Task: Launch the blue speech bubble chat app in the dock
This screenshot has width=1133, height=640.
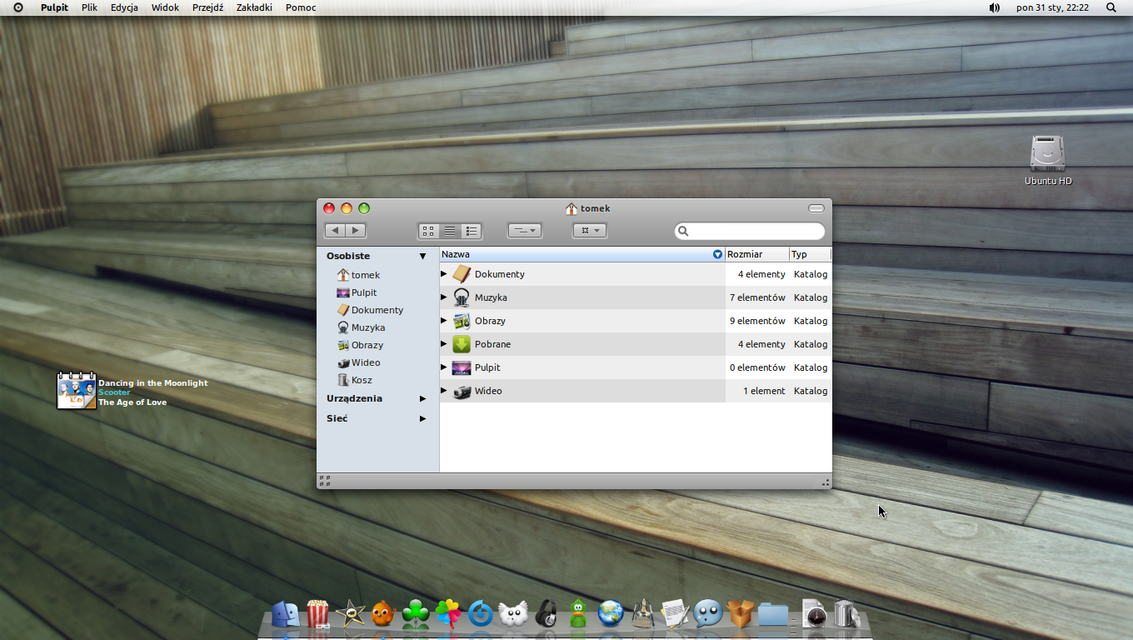Action: coord(708,613)
